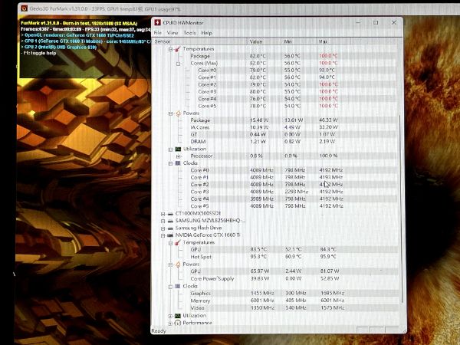
Task: Expand the GPU Utilization section
Action: click(170, 316)
